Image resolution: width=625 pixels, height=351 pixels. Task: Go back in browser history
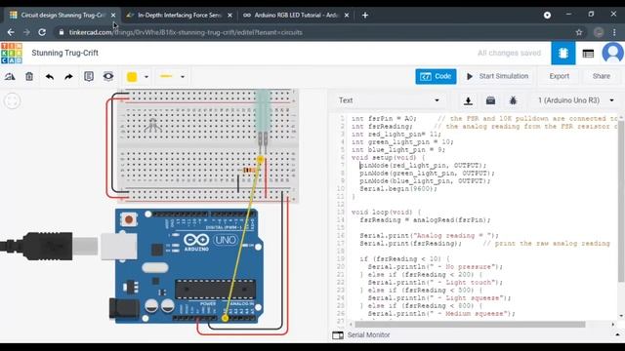point(11,32)
